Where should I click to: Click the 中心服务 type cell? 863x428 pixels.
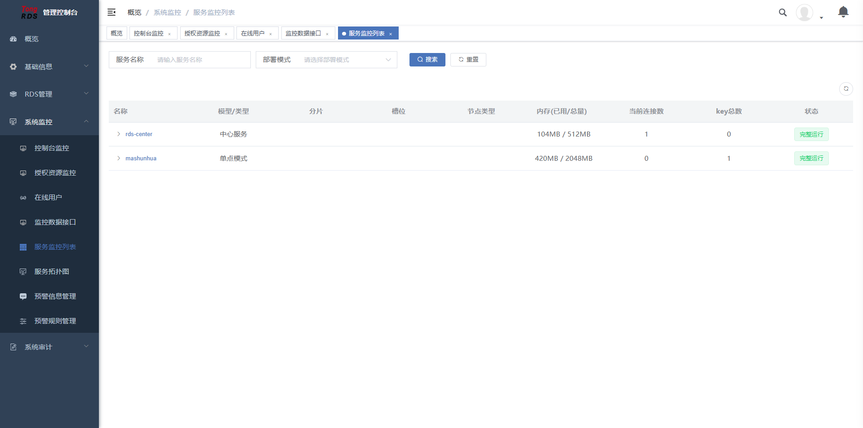point(233,134)
